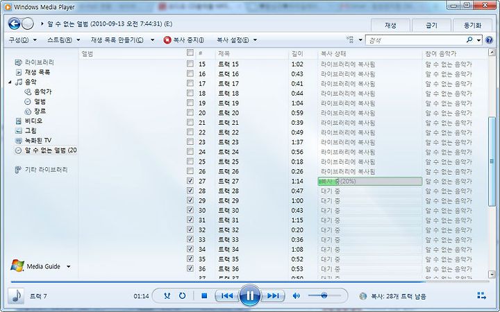Viewport: 500px width, 312px height.
Task: Sort by the 제목 column header
Action: [252, 53]
